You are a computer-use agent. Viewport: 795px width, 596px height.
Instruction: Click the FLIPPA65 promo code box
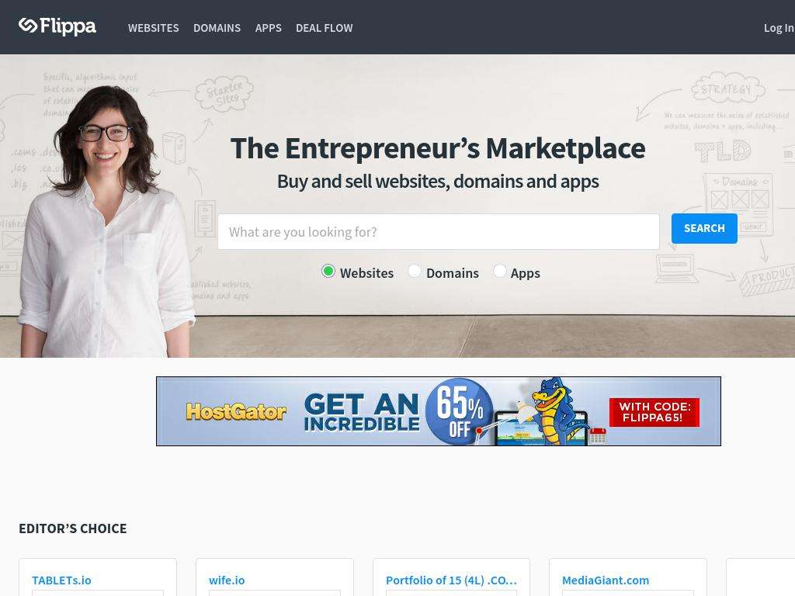(654, 412)
